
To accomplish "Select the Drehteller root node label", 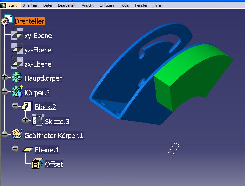I will [x=29, y=21].
